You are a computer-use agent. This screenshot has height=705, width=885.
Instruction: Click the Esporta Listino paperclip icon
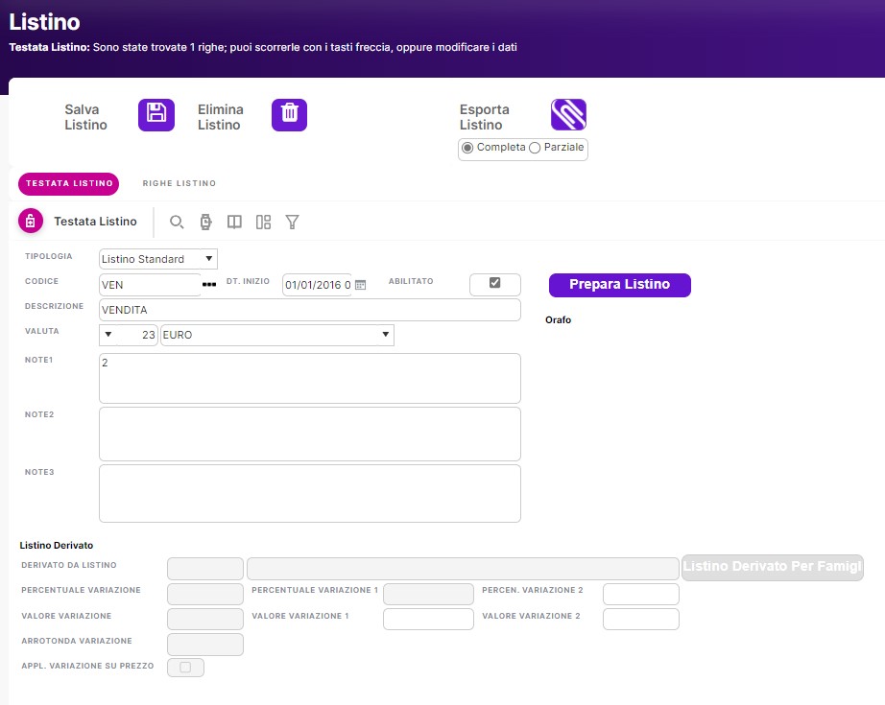coord(568,115)
